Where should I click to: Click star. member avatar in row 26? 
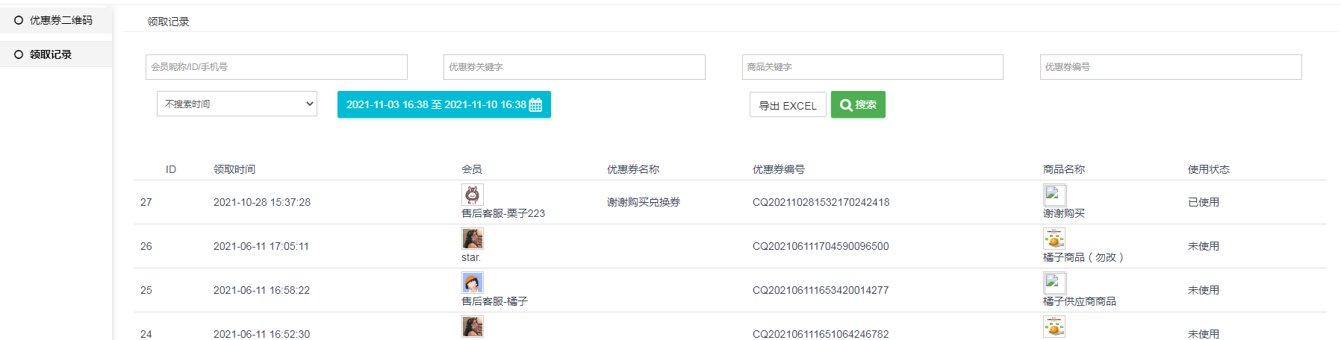coord(472,239)
